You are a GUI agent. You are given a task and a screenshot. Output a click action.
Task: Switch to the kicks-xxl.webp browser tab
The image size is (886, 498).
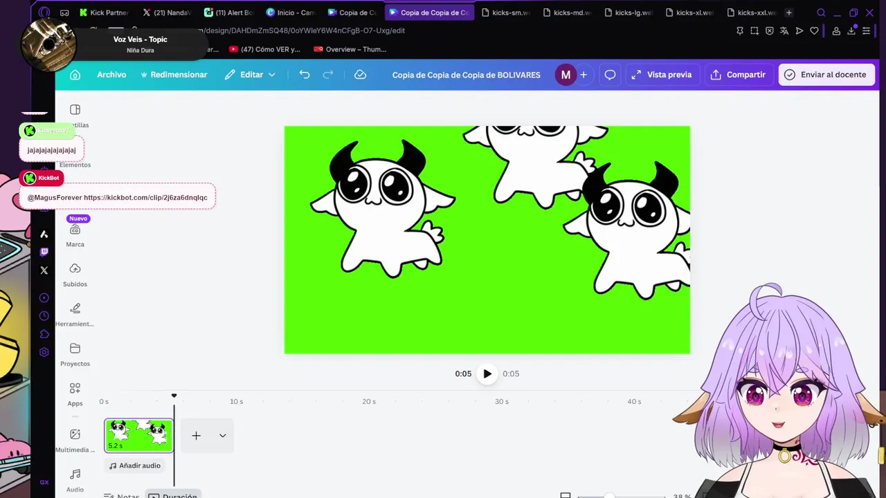tap(751, 12)
